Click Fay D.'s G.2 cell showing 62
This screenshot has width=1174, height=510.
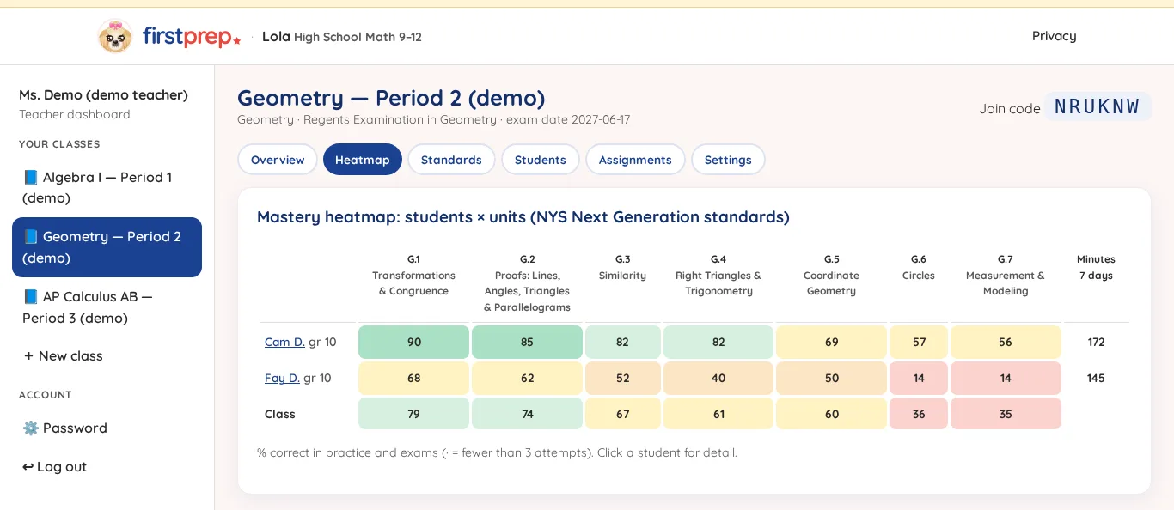tap(528, 378)
